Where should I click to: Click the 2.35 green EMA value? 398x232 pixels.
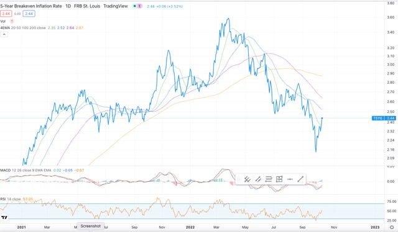(52, 28)
